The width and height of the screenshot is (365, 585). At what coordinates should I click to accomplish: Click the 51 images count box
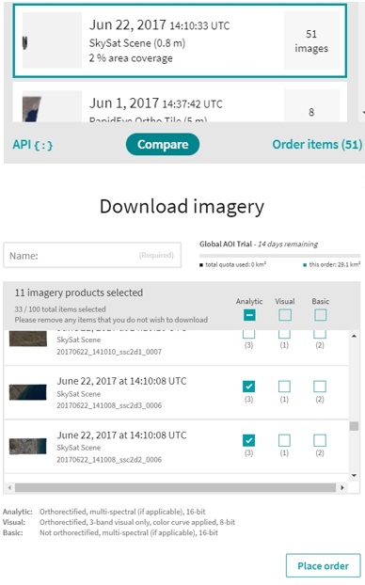pos(311,40)
